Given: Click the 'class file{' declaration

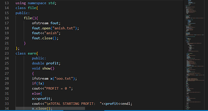Looking at the screenshot, I should pos(27,8).
